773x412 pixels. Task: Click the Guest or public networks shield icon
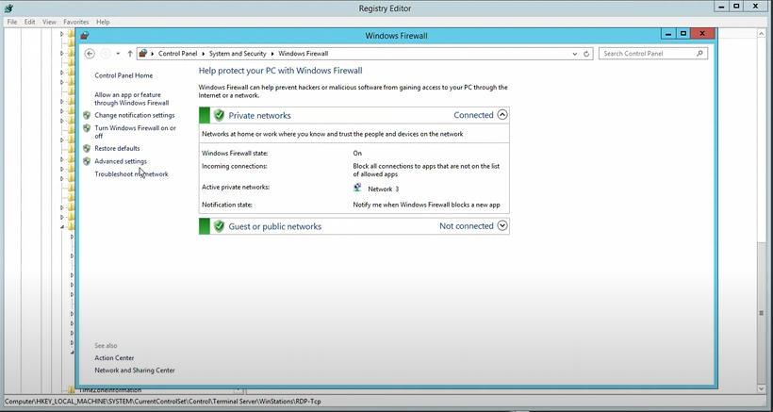click(x=219, y=226)
